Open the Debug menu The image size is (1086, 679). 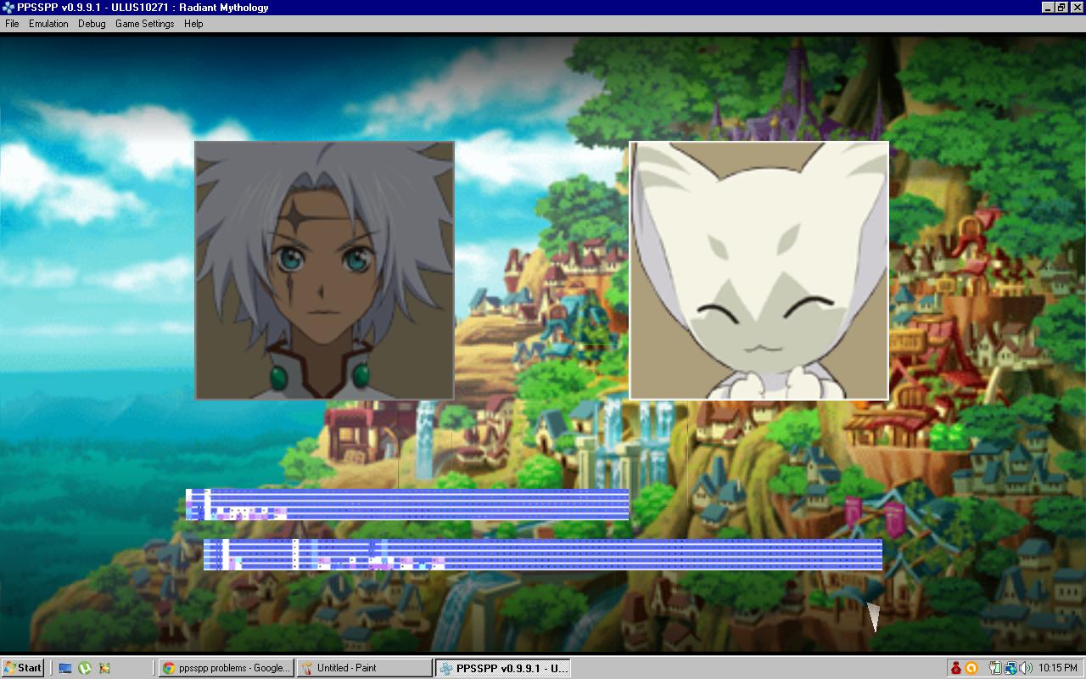click(x=92, y=24)
